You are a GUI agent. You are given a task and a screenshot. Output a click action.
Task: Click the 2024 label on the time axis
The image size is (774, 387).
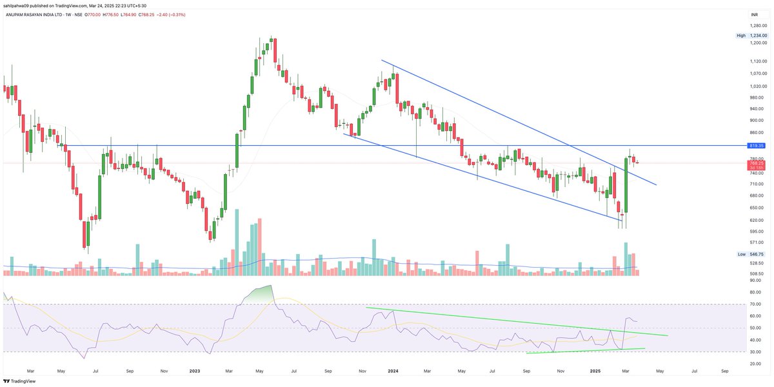393,372
